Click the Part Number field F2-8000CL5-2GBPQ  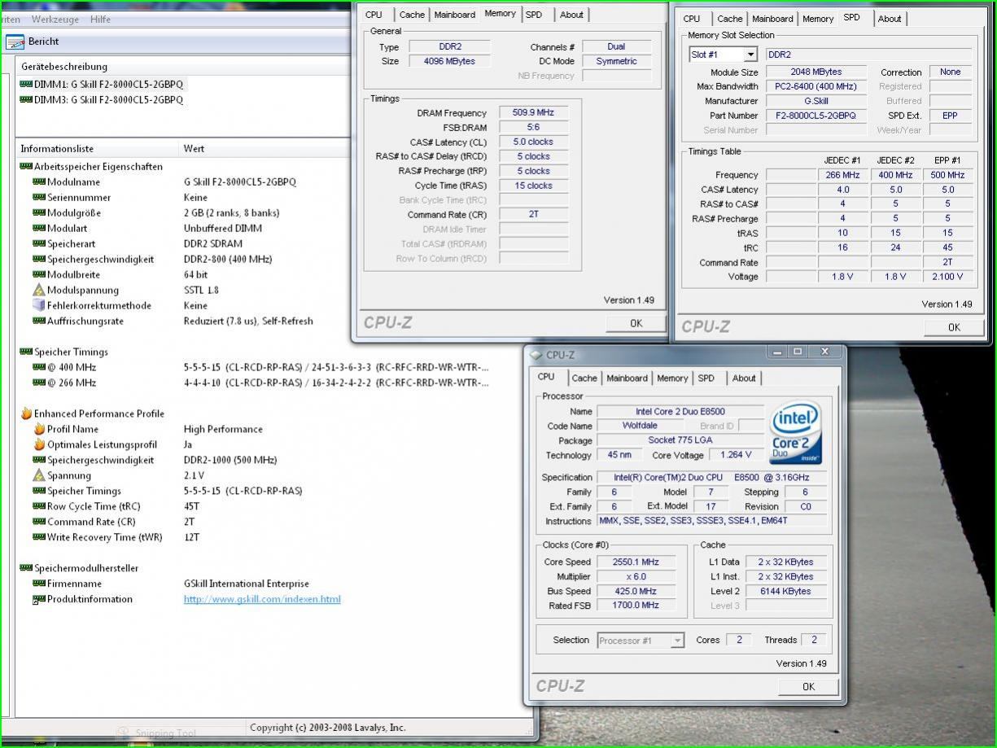click(816, 116)
